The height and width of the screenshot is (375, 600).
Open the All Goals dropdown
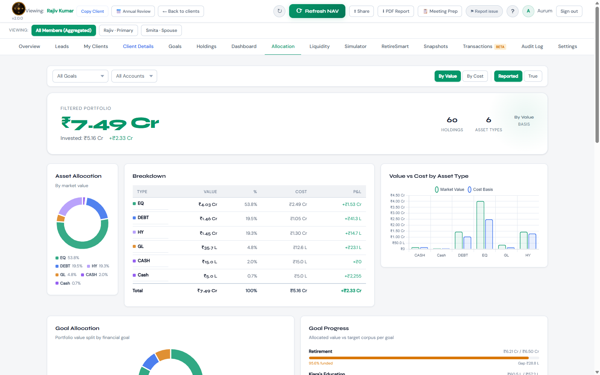(x=80, y=76)
